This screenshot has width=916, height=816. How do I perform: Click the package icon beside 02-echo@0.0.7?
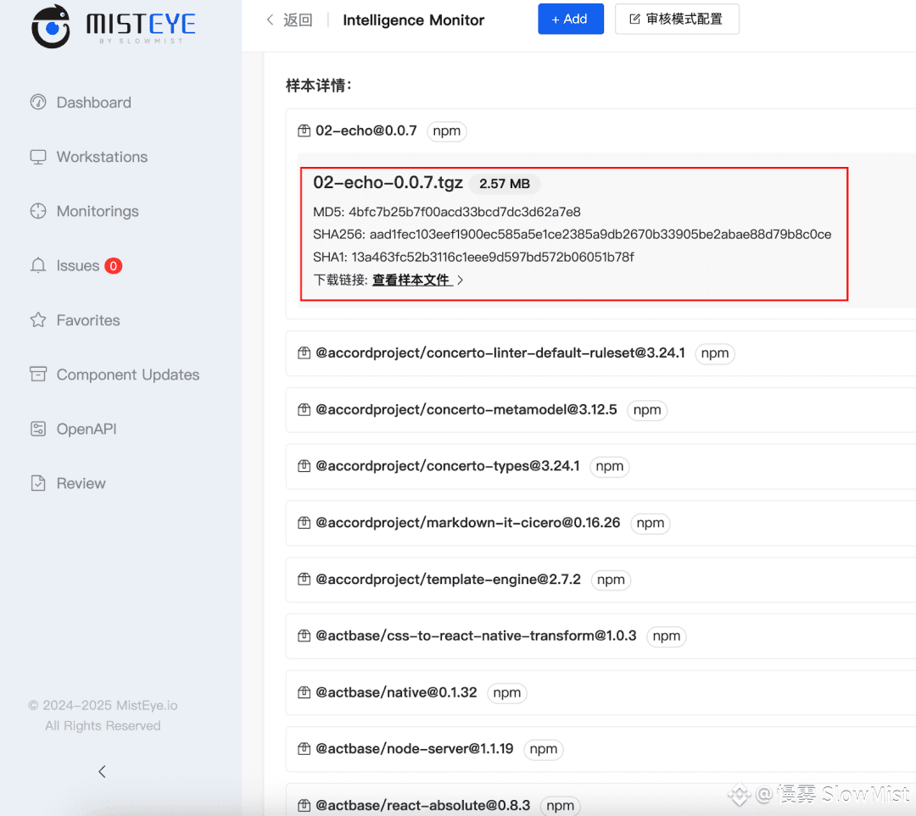pyautogui.click(x=304, y=130)
